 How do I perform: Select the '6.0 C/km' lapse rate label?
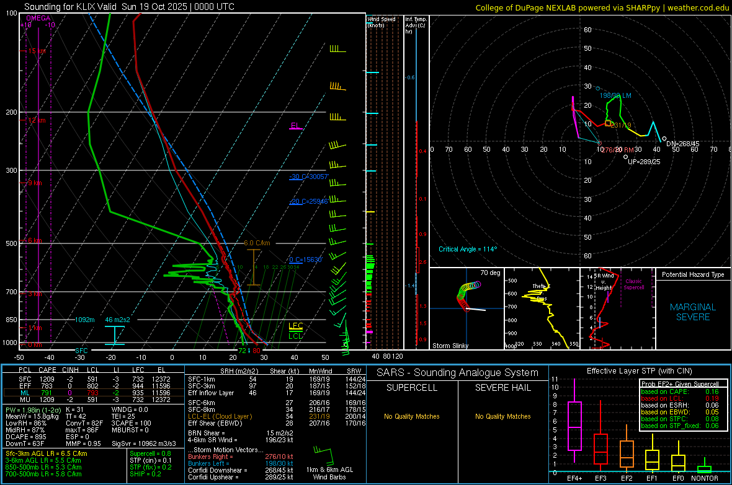pyautogui.click(x=257, y=243)
